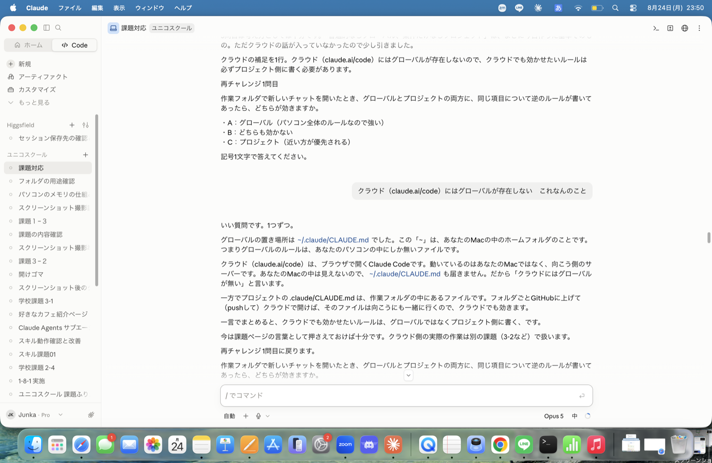Switch to the ホーム tab
Viewport: 712px width, 463px height.
tap(28, 45)
